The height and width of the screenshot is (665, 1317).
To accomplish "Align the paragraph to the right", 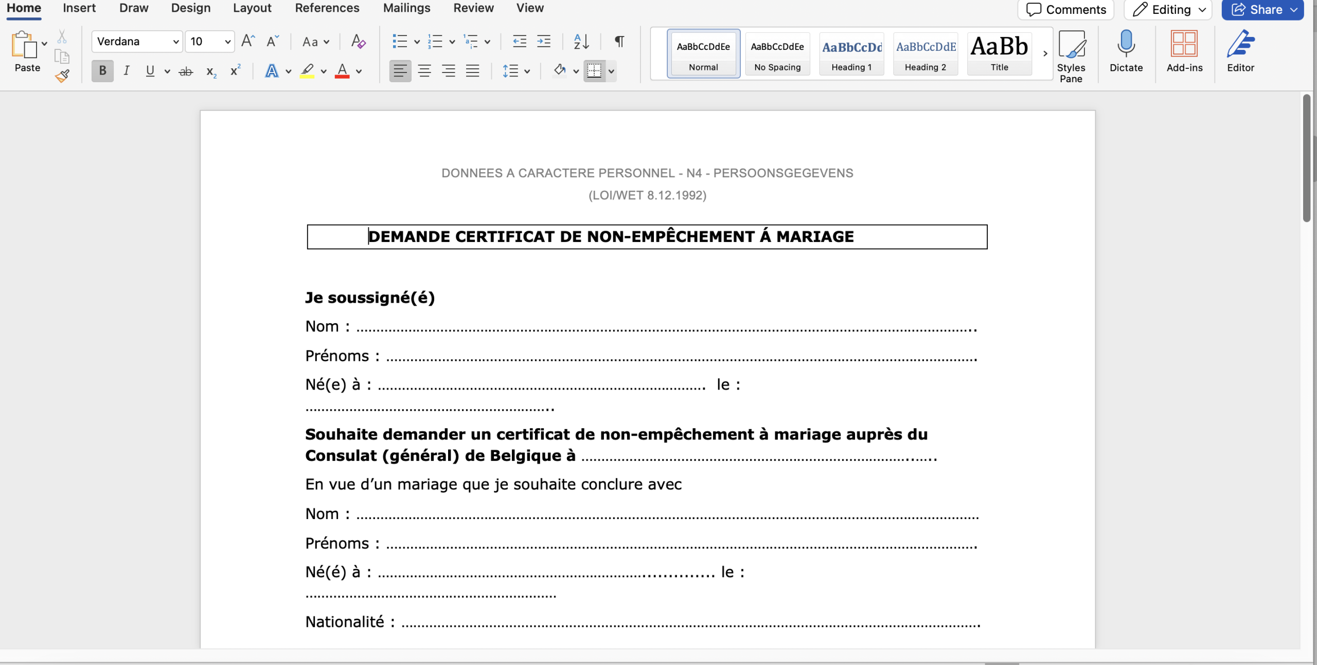I will (449, 71).
